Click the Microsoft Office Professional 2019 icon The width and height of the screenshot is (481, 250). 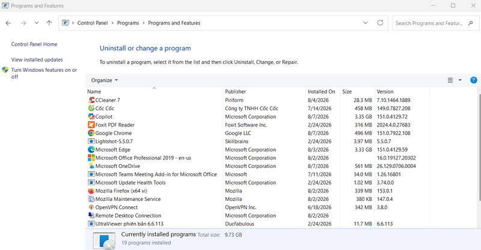pyautogui.click(x=91, y=158)
